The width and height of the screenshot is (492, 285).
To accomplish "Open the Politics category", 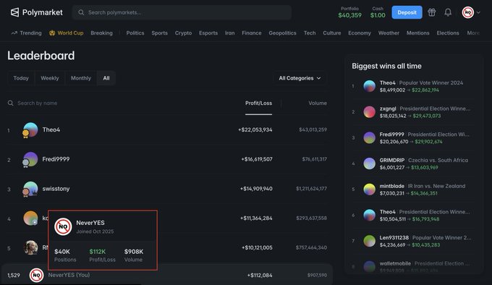I will [x=135, y=33].
